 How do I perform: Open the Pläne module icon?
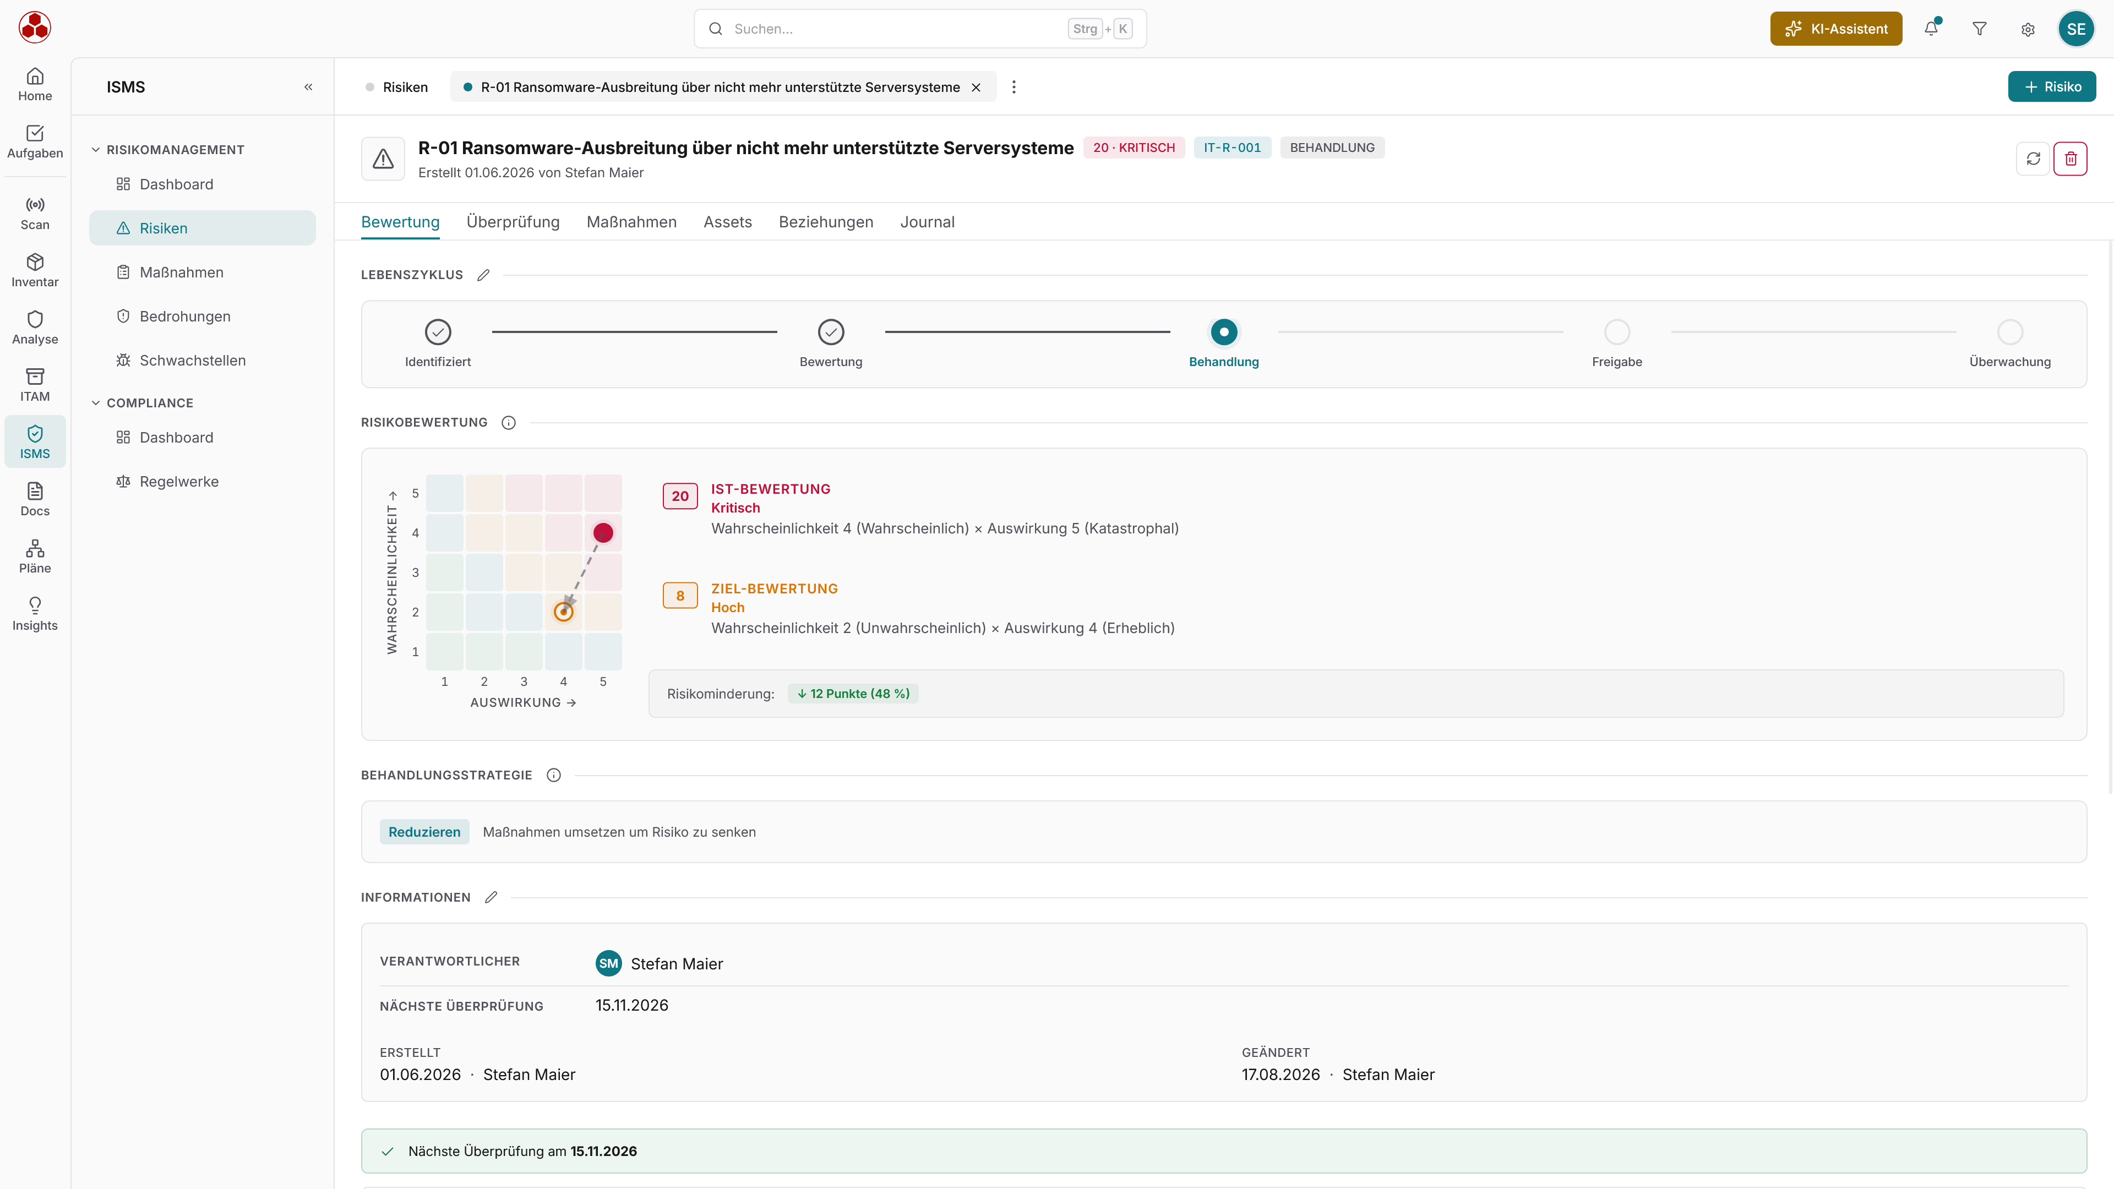tap(35, 557)
